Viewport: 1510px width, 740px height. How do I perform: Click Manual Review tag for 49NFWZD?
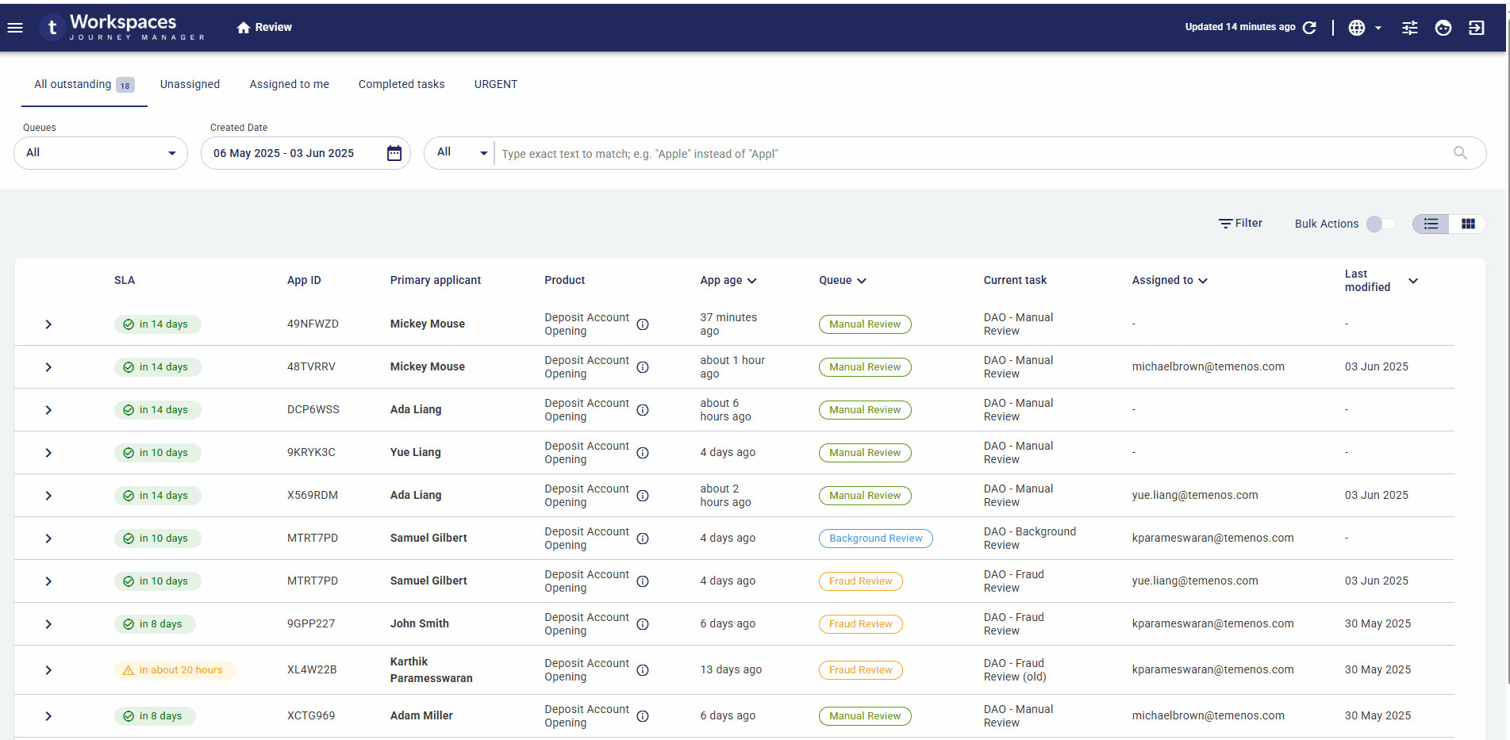tap(865, 324)
